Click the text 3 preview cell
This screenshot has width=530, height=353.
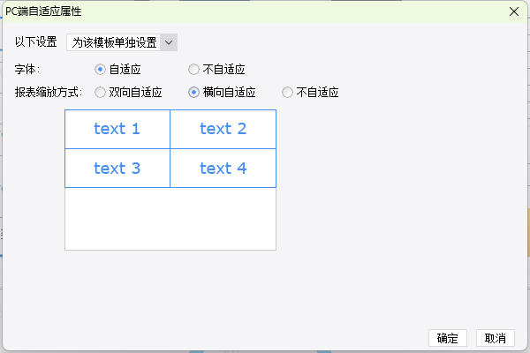(117, 169)
